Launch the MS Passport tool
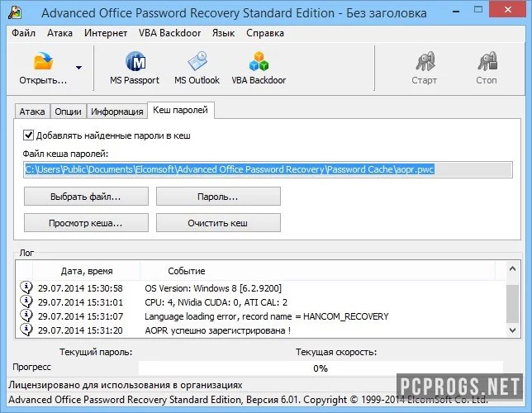The image size is (532, 413). pos(135,69)
